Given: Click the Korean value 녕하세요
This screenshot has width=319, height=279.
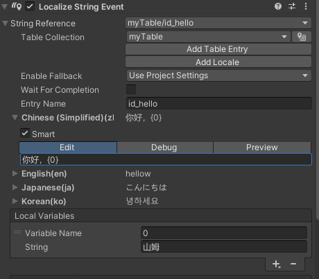Looking at the screenshot, I should [142, 201].
